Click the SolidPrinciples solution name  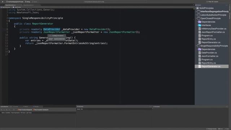206,8
